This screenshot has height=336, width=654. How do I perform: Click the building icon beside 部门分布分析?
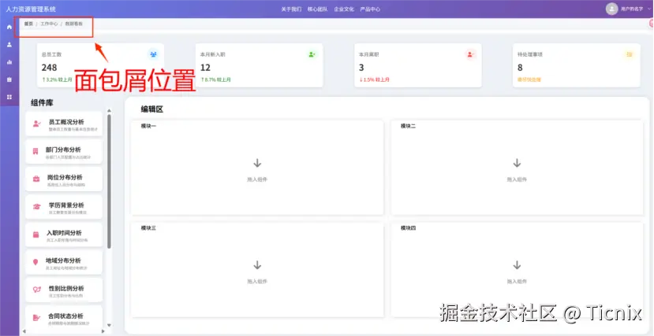point(36,151)
